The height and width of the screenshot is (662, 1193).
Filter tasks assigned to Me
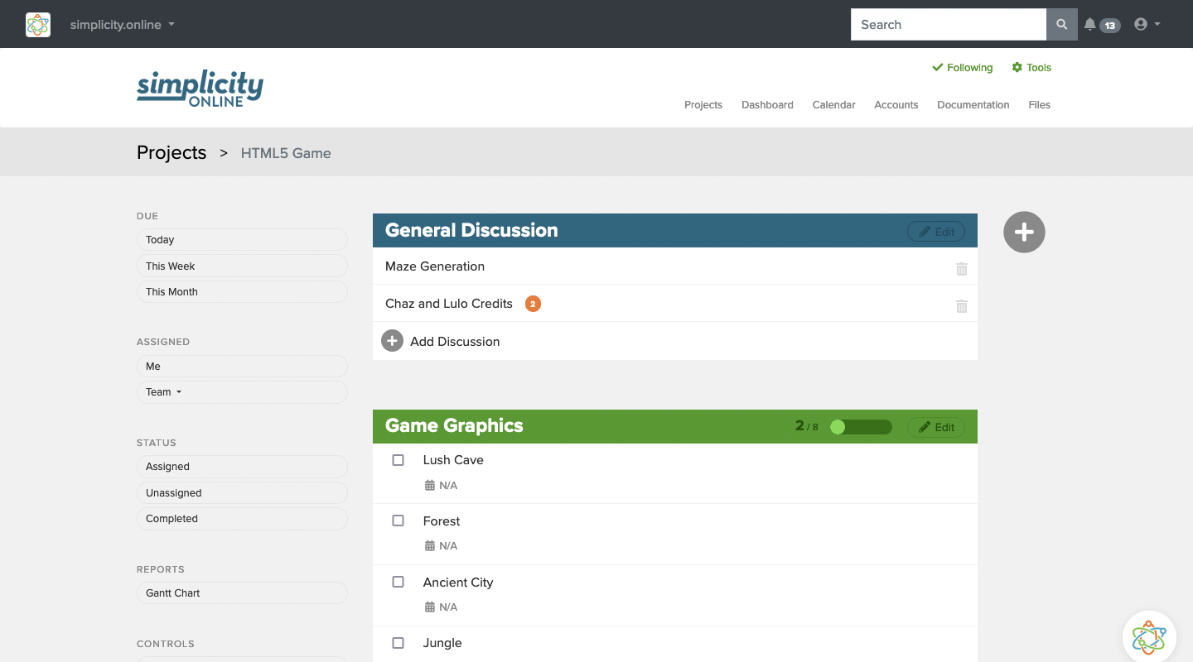click(x=242, y=367)
